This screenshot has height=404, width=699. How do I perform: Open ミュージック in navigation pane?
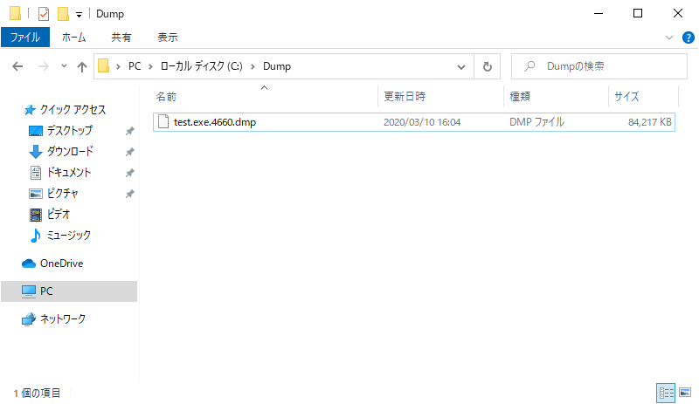coord(69,236)
